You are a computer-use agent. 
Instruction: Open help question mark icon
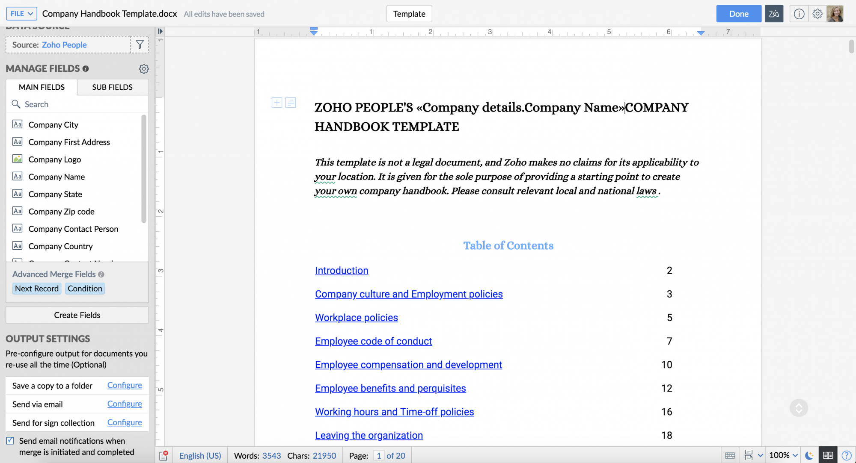click(846, 455)
